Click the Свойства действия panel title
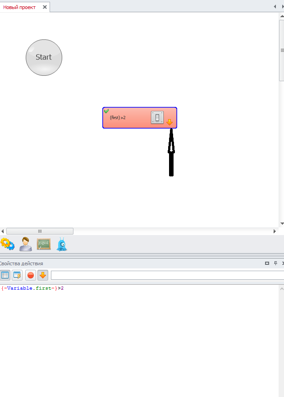 coord(21,263)
